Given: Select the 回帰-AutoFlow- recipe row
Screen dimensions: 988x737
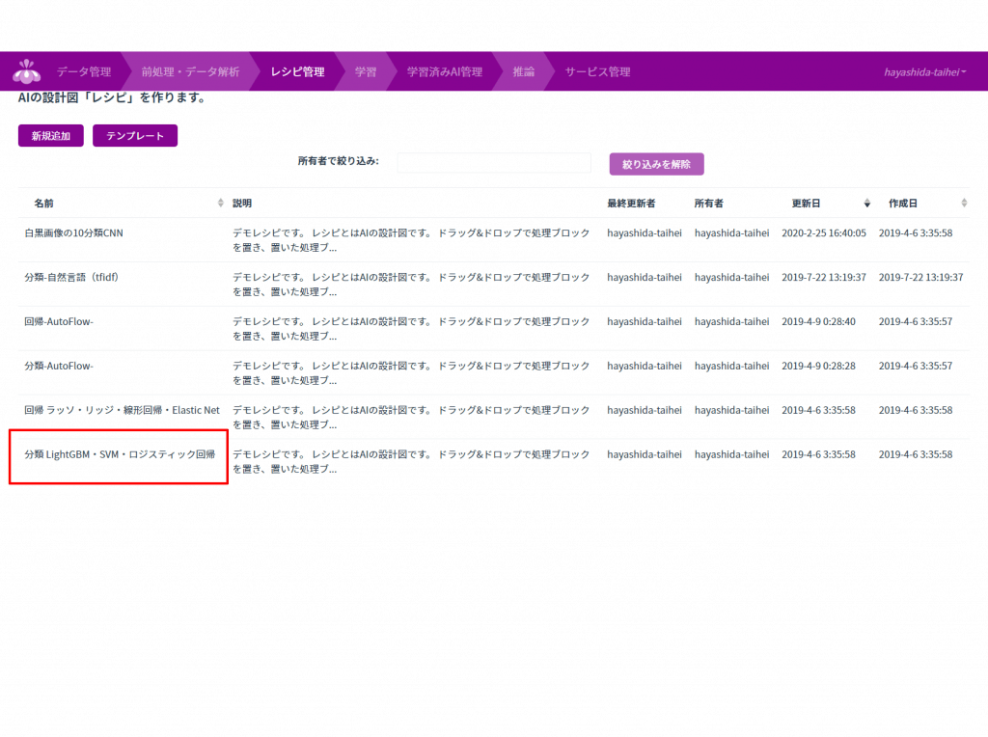Looking at the screenshot, I should 59,322.
